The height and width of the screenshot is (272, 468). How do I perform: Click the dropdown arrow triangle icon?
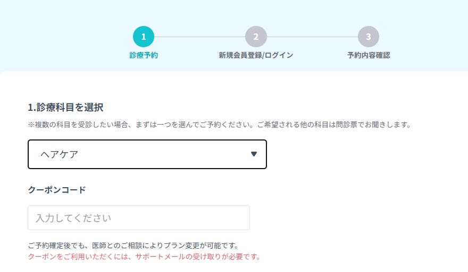[254, 154]
